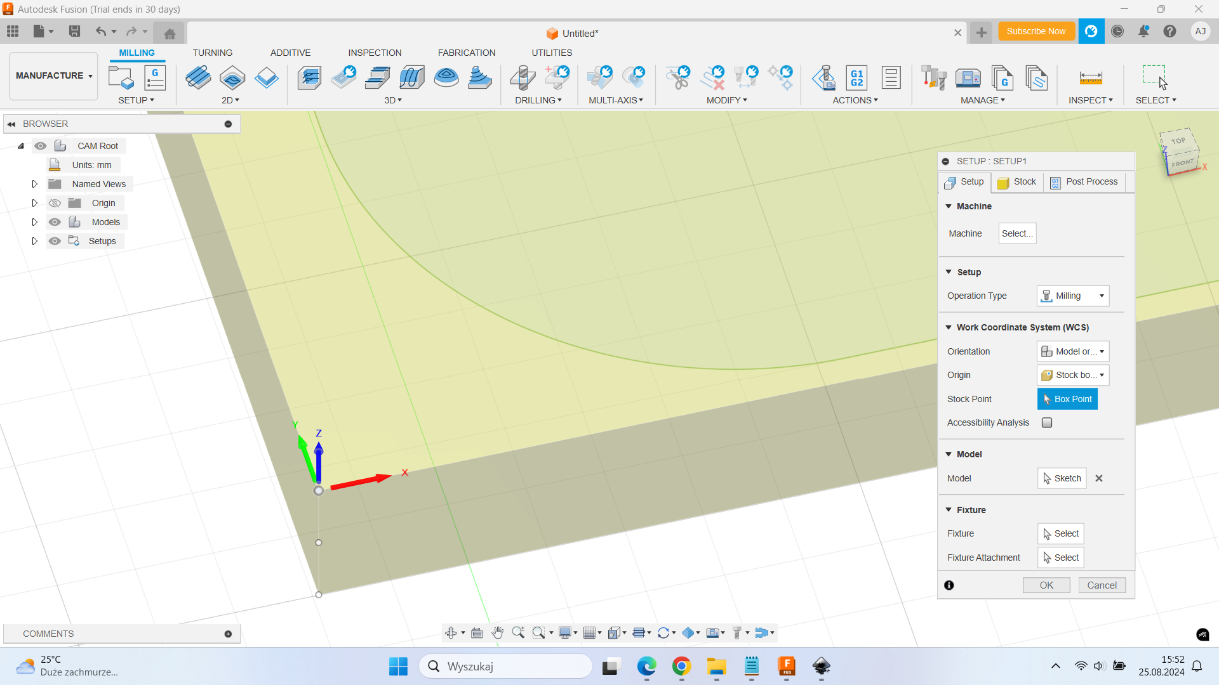Open the Origin Stock box dropdown
Screen dimensions: 1219x685
point(1073,375)
